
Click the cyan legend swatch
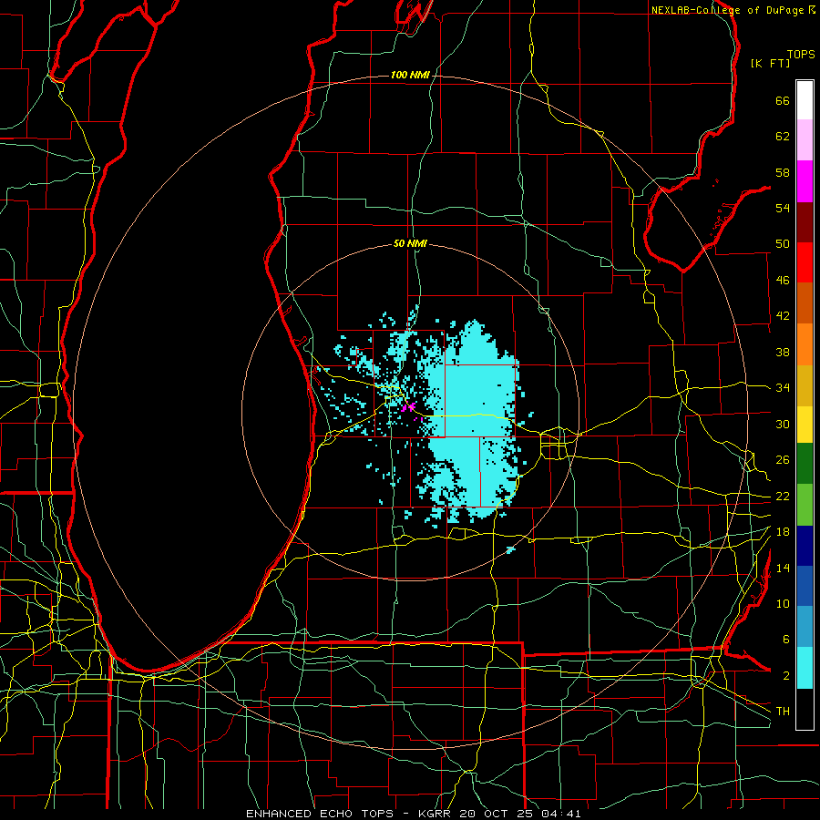[x=805, y=668]
